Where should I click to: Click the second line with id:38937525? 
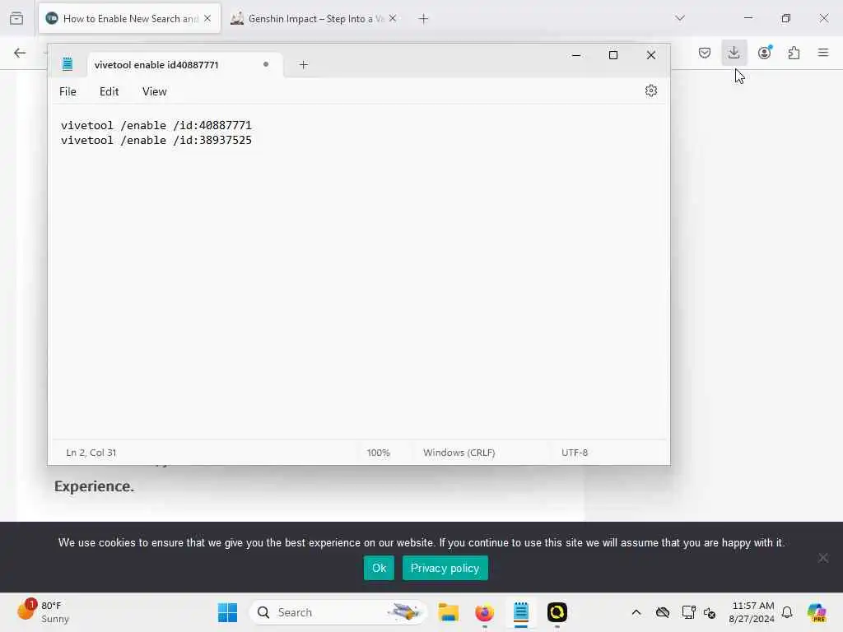156,140
